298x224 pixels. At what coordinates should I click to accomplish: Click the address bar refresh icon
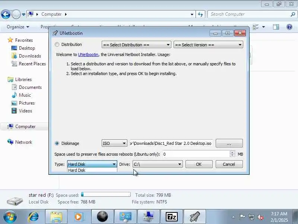(x=200, y=14)
